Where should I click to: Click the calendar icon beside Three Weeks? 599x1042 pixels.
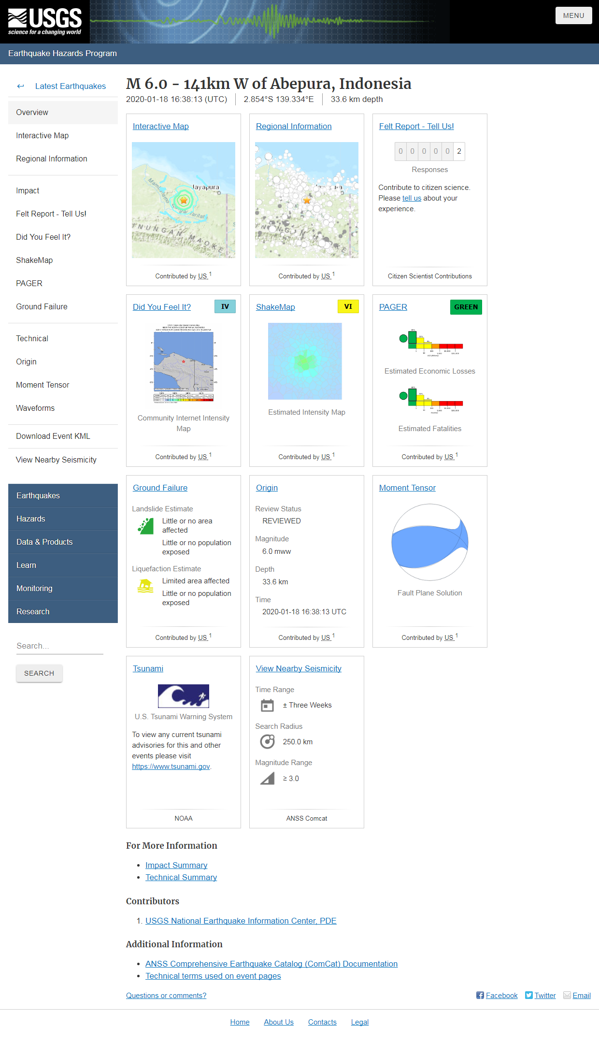click(x=267, y=706)
